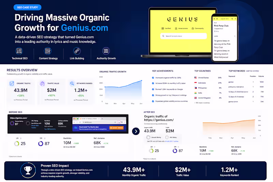This screenshot has width=273, height=182.
Task: Click the 1.2M+ keywords ranked value in Results Overview
Action: tap(81, 90)
